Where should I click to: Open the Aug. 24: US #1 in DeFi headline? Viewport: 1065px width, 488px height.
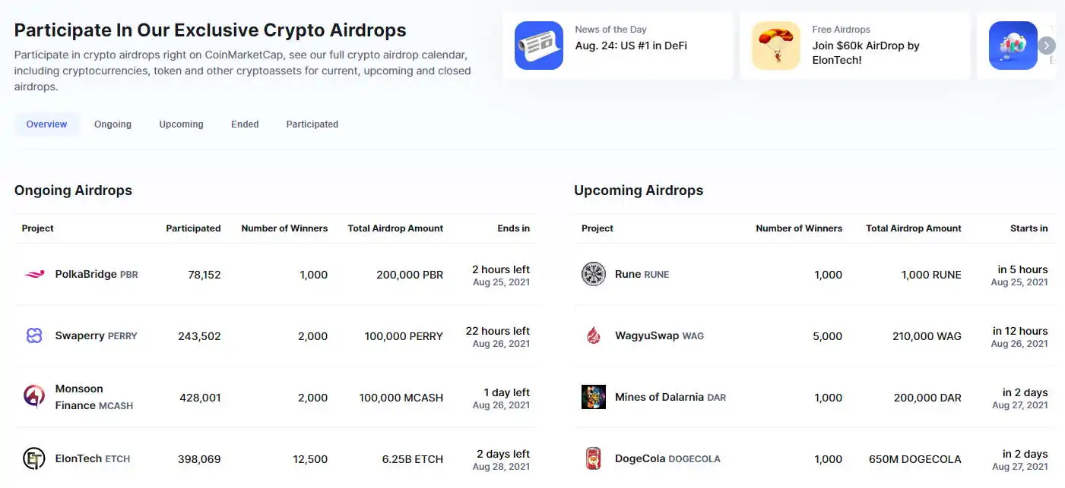pos(630,46)
